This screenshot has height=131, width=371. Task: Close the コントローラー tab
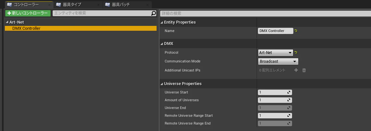point(49,5)
